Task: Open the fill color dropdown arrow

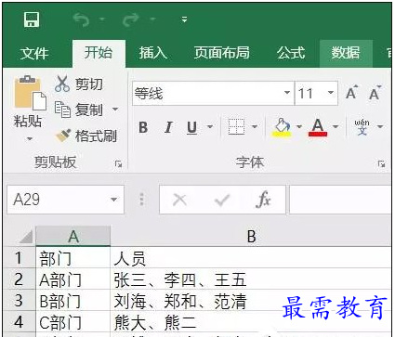Action: [x=299, y=126]
